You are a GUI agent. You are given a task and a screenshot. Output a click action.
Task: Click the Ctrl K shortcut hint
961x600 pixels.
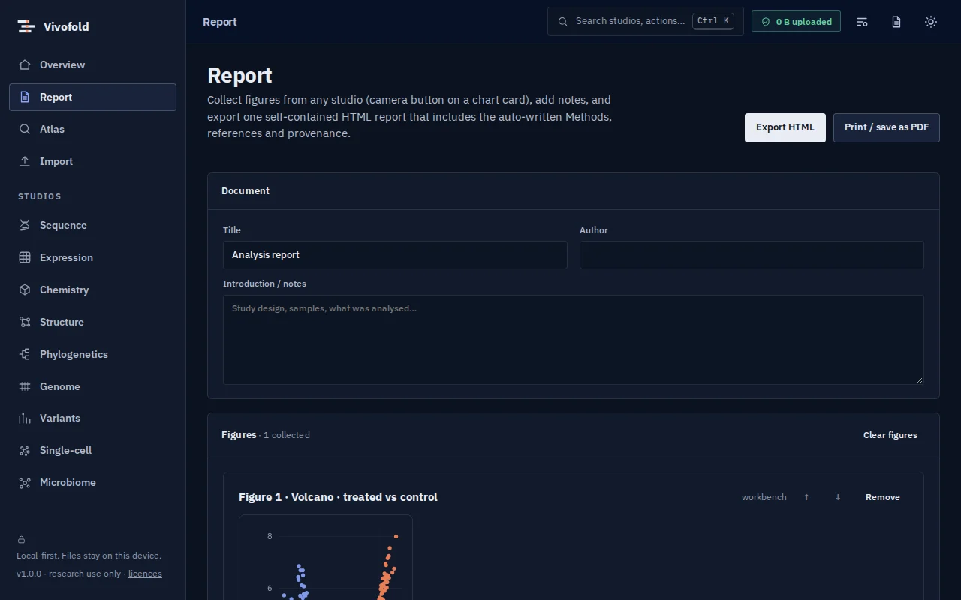click(713, 21)
